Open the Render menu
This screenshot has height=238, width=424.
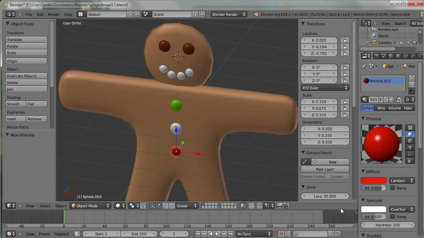[x=54, y=15]
